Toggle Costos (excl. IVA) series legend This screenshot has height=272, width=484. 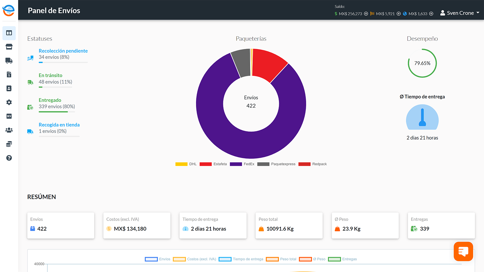[195, 259]
